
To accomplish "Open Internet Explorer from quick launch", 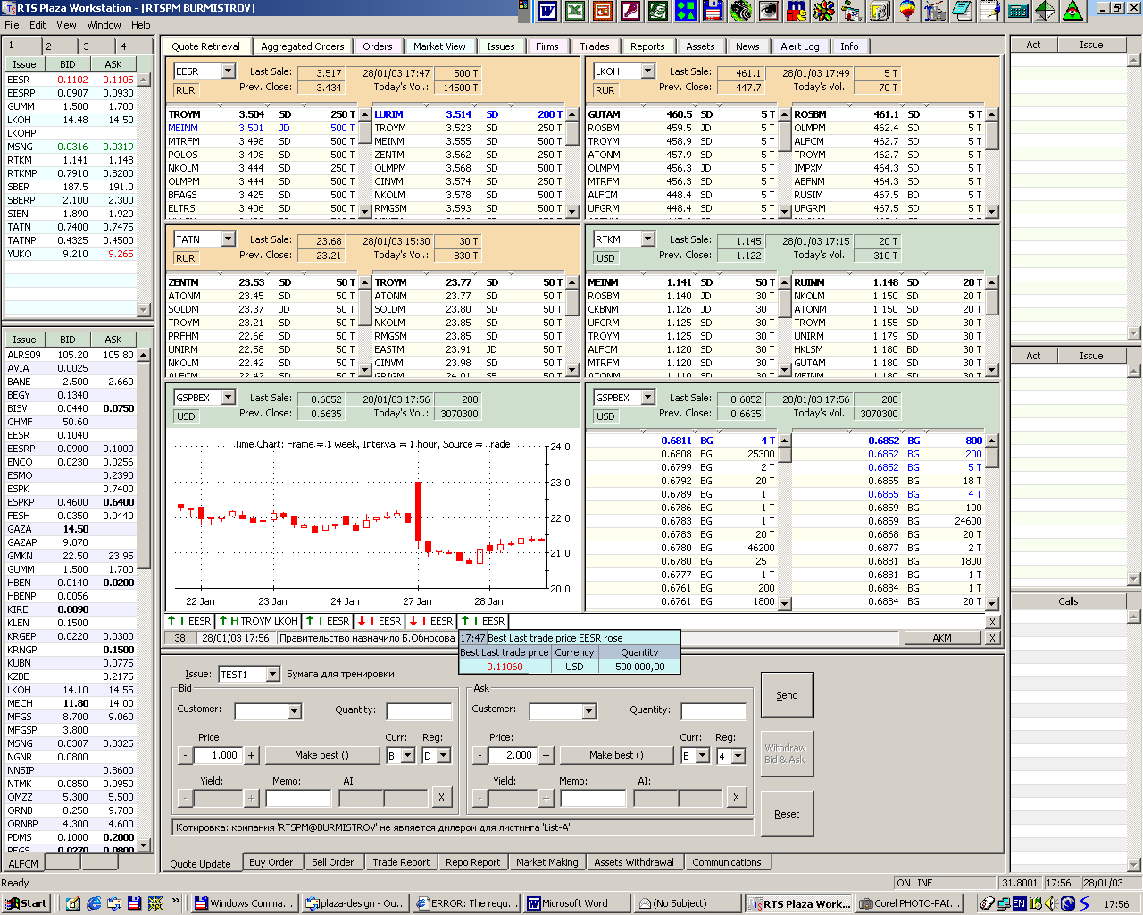I will 94,903.
